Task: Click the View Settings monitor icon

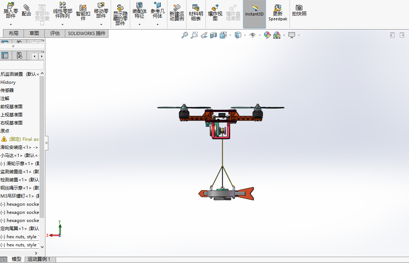Action: pos(292,35)
